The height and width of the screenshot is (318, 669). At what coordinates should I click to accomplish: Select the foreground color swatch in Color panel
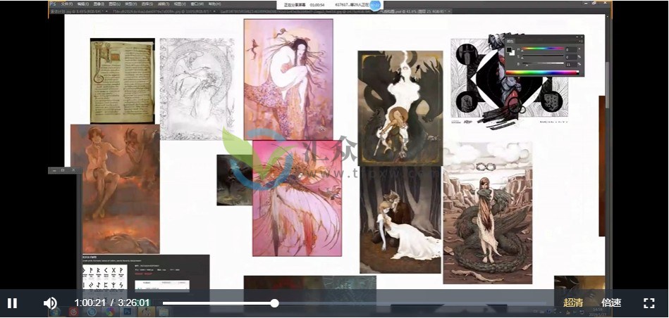[509, 50]
